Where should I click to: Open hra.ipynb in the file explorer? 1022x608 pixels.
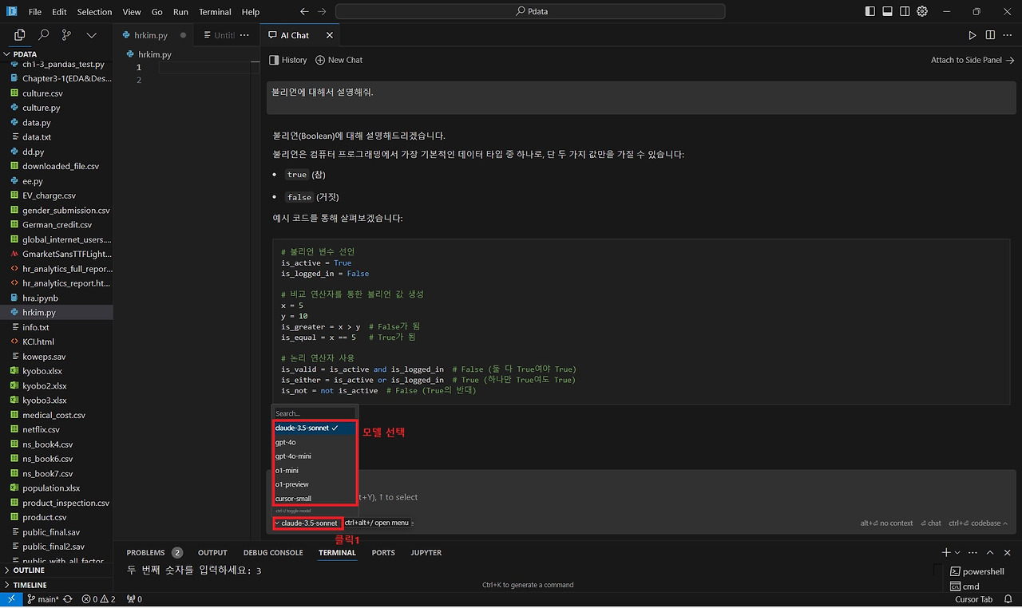pos(56,298)
